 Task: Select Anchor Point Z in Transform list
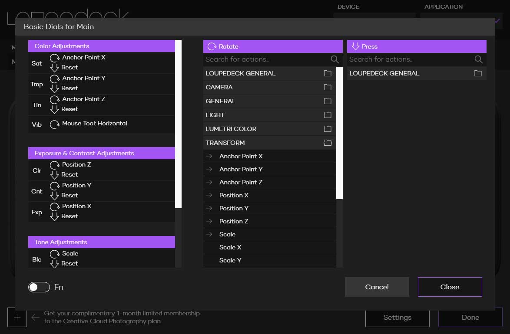pos(270,182)
